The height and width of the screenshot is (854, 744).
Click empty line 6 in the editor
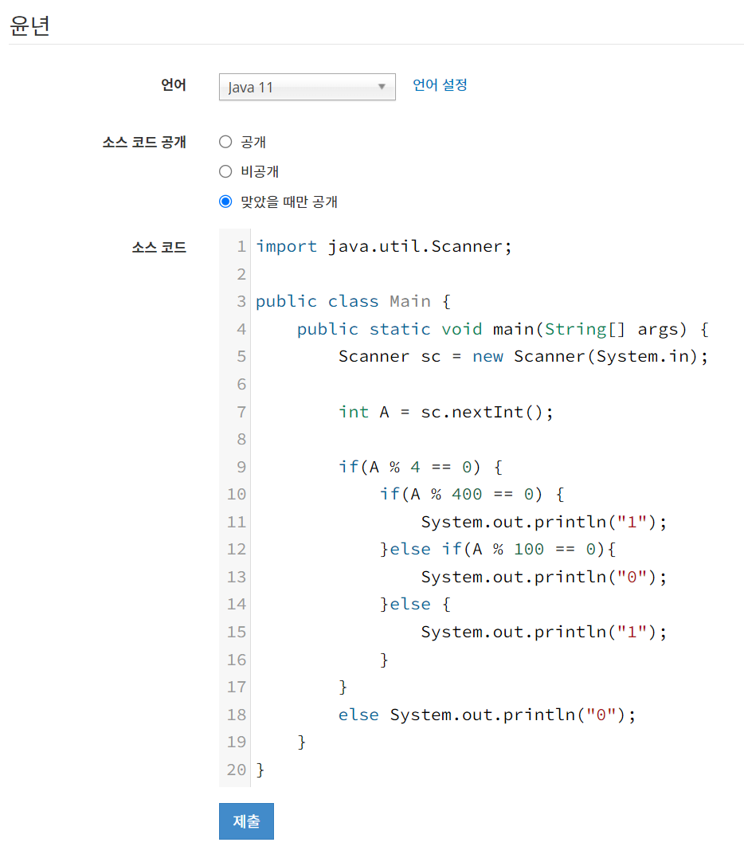point(495,384)
